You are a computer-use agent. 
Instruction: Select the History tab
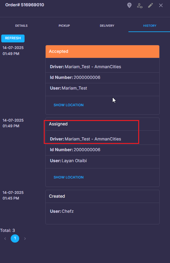coord(150,26)
